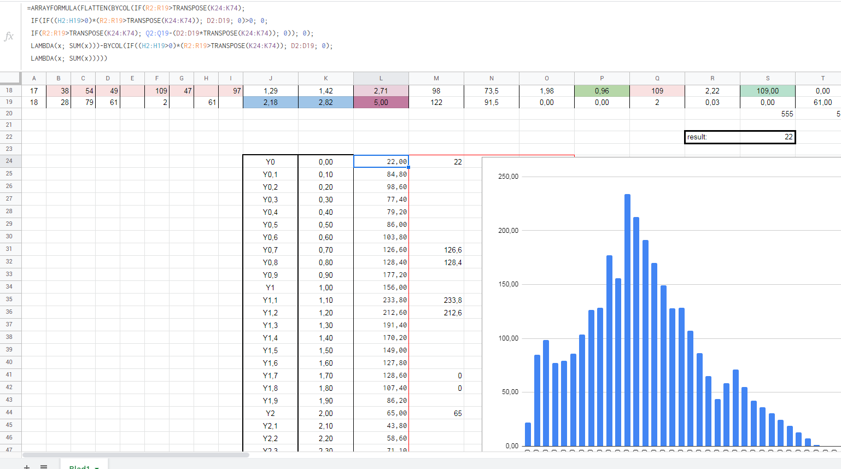Viewport: 841px width, 469px height.
Task: Click the blue 2,82 cell
Action: (x=326, y=102)
